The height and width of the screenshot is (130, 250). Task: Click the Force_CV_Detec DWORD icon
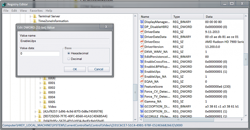pos(142,91)
